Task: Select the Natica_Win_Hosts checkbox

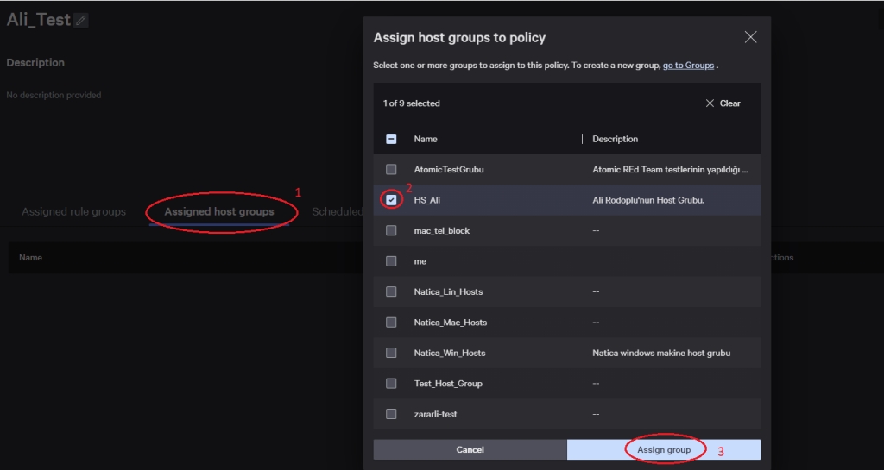Action: tap(391, 353)
